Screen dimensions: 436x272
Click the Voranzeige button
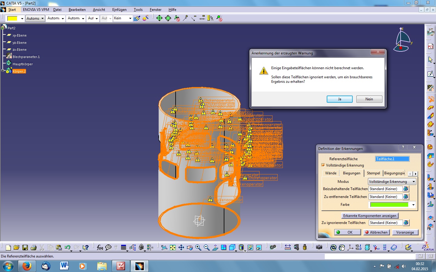coord(405,232)
